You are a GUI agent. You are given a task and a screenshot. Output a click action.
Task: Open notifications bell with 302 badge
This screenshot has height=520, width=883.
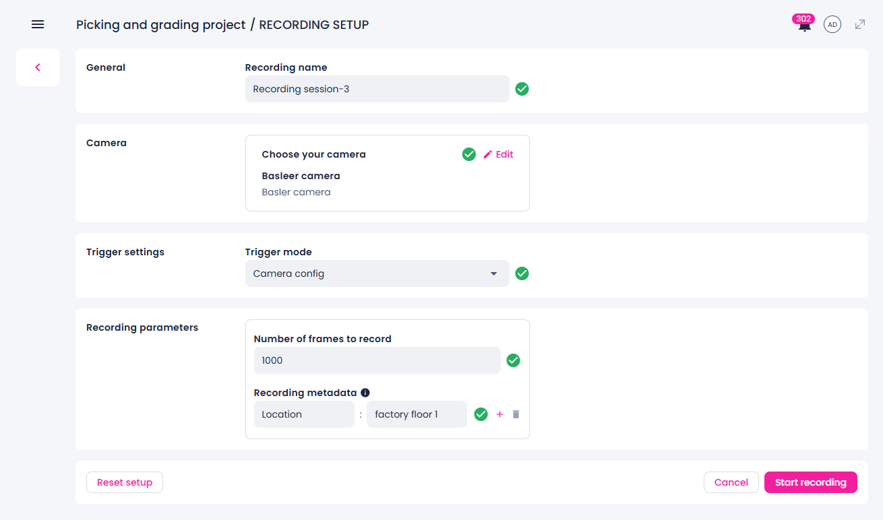pyautogui.click(x=804, y=24)
